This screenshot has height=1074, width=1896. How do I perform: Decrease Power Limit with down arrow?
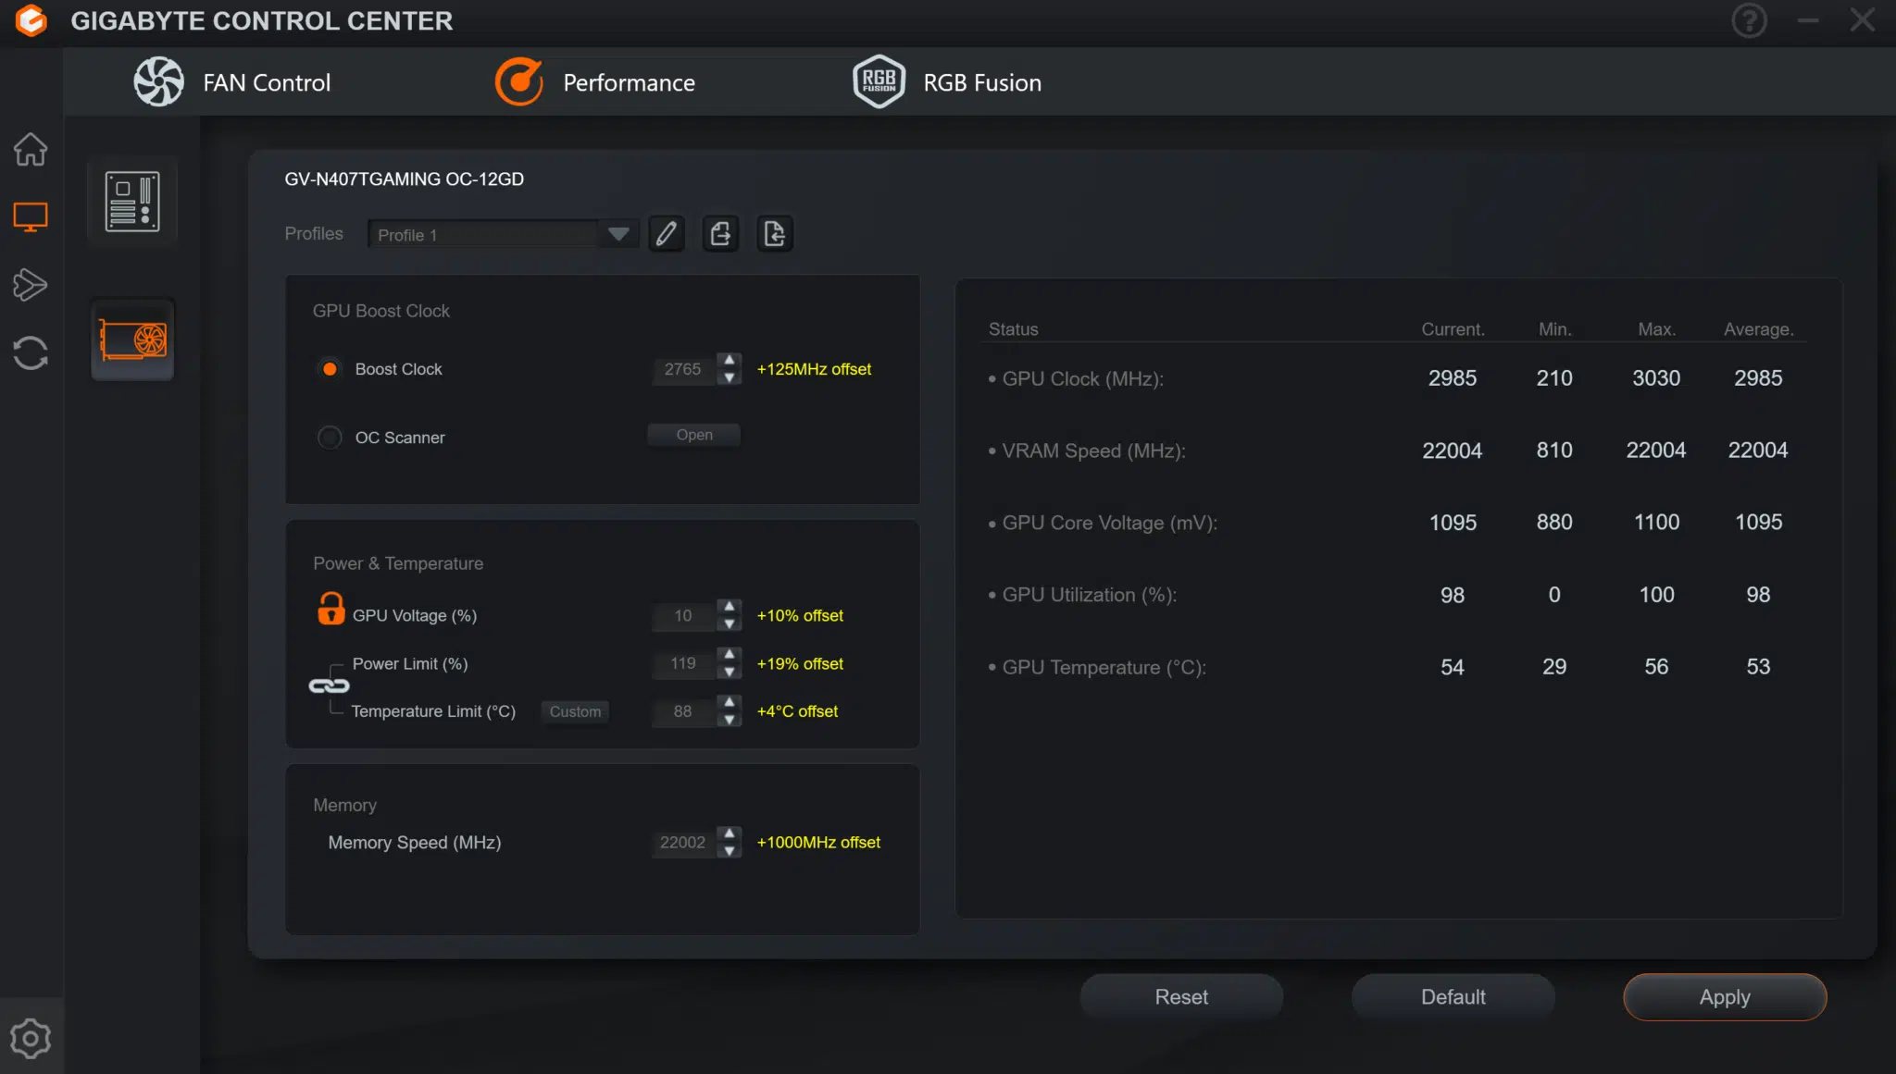point(730,673)
